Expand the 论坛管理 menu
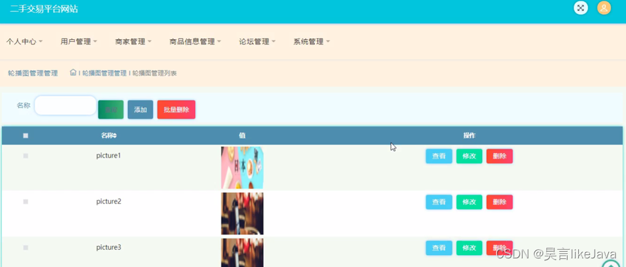Image resolution: width=626 pixels, height=267 pixels. click(257, 42)
